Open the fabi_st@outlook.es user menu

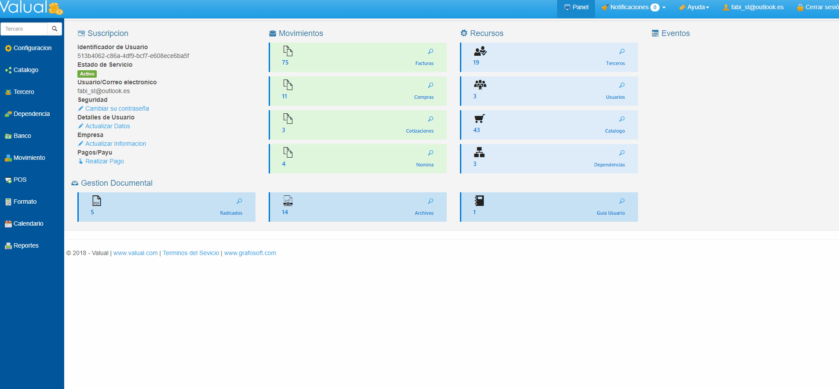[753, 7]
